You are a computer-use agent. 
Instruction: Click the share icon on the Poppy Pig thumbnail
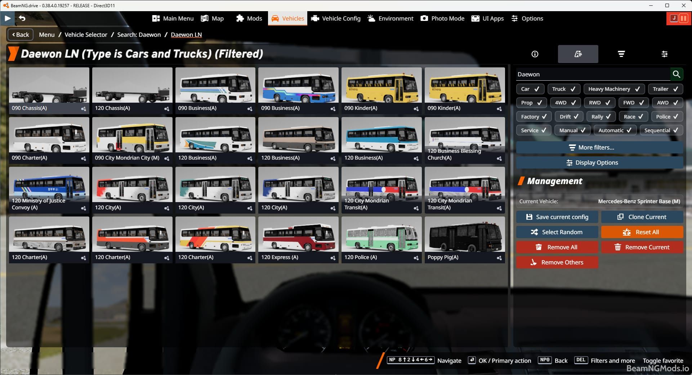[x=500, y=258]
